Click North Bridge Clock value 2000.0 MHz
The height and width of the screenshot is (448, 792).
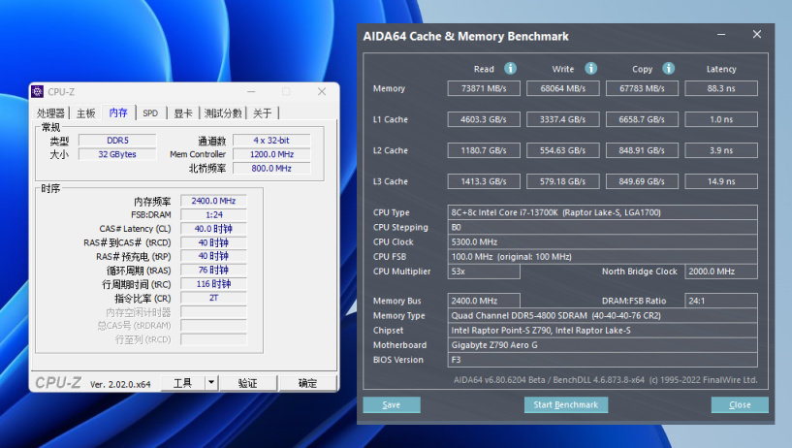tap(721, 272)
